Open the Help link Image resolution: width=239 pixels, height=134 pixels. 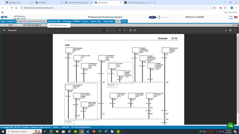click(231, 16)
